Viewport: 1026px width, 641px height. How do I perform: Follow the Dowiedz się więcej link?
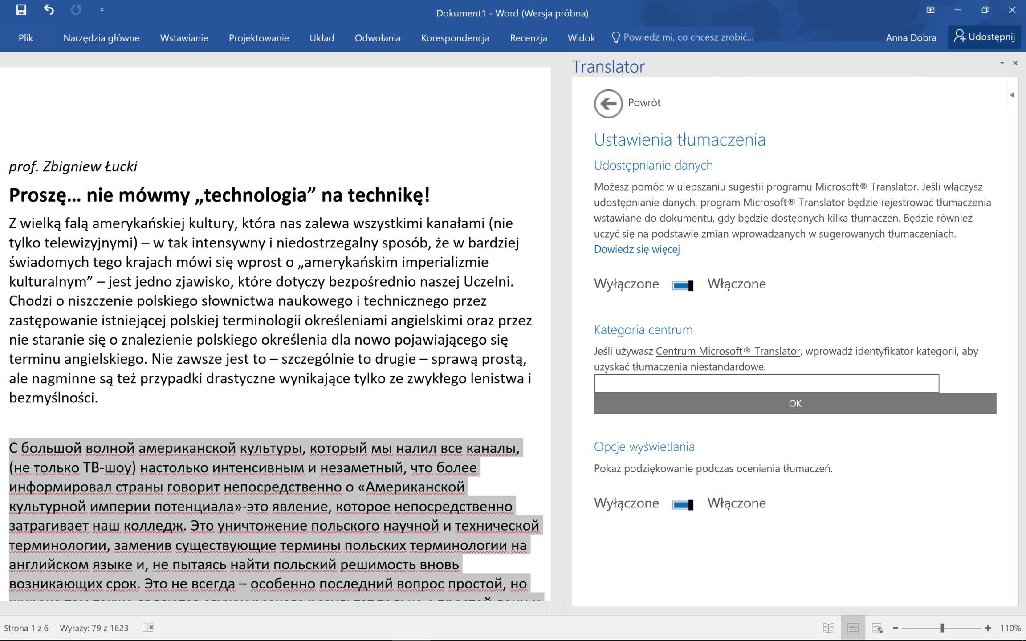tap(636, 249)
